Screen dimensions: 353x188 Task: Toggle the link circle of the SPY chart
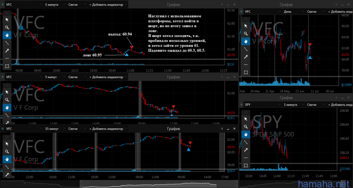tap(241, 105)
